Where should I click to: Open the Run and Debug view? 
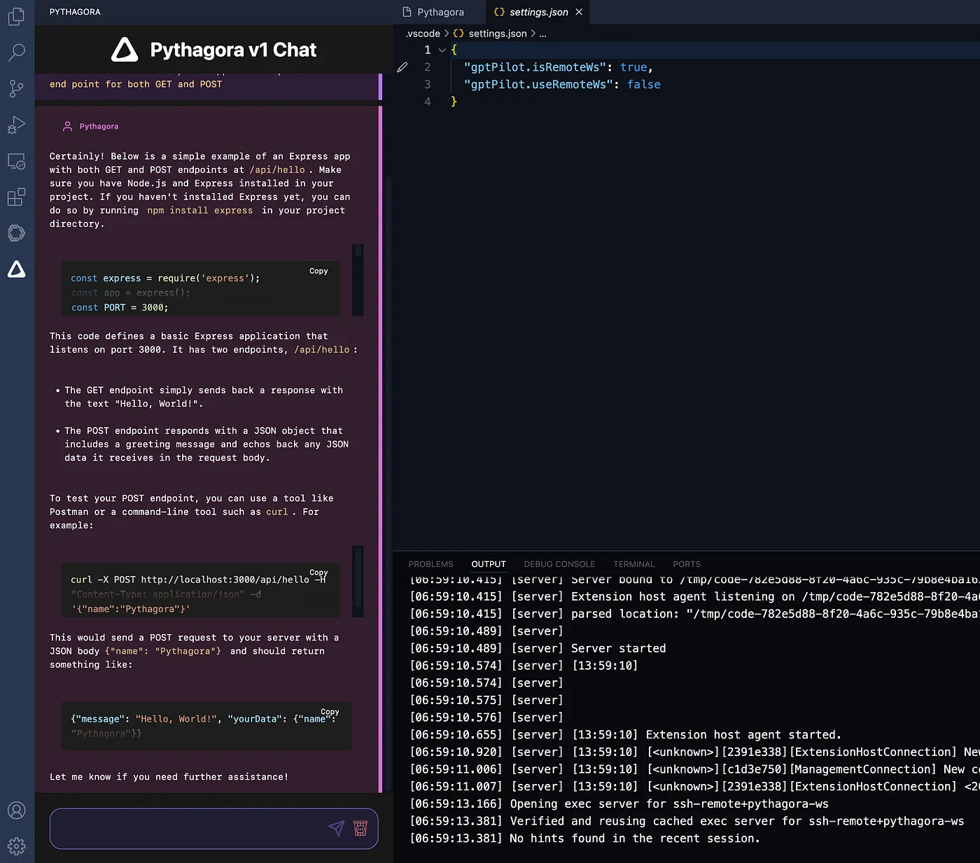click(17, 125)
